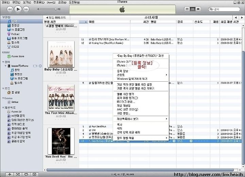Uncheck the Run Devil Run track checkbox
This screenshot has height=177, width=245.
pyautogui.click(x=90, y=127)
